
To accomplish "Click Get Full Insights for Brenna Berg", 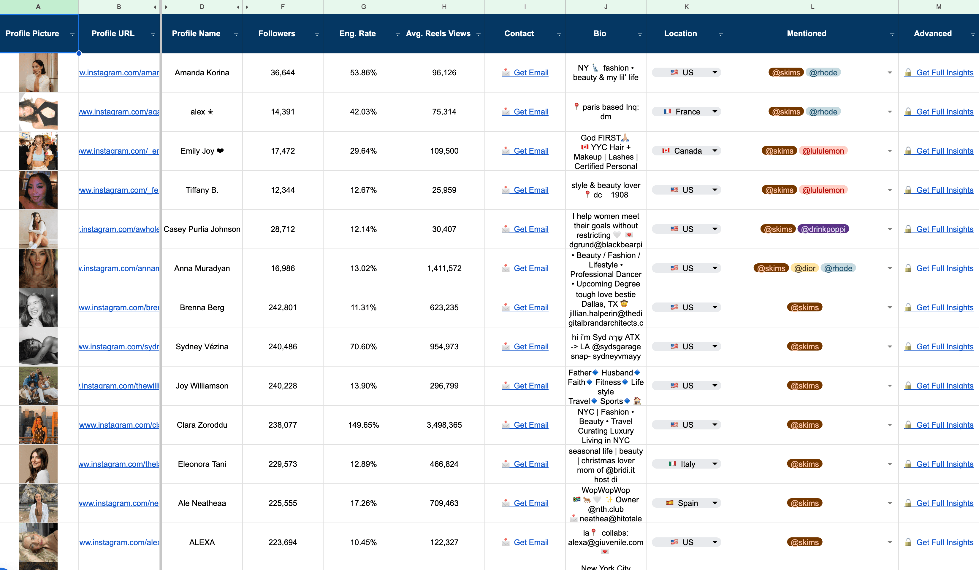I will click(945, 307).
